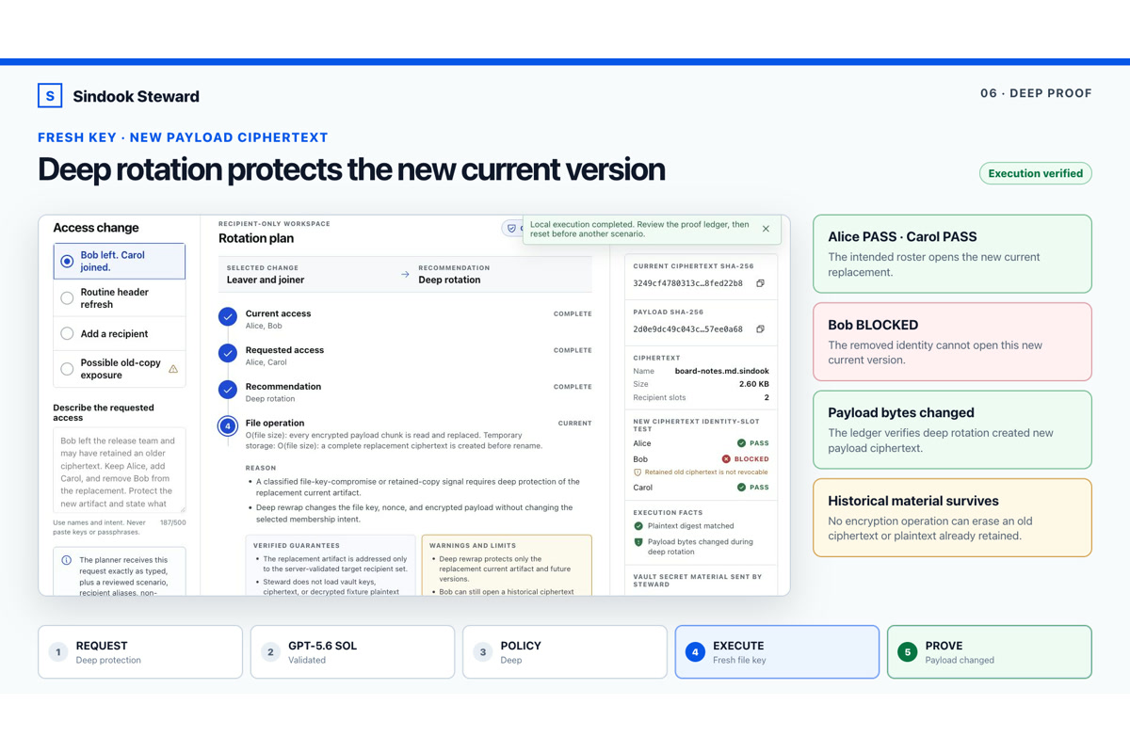Image resolution: width=1130 pixels, height=753 pixels.
Task: Open the POLICY step three tab
Action: pyautogui.click(x=565, y=652)
